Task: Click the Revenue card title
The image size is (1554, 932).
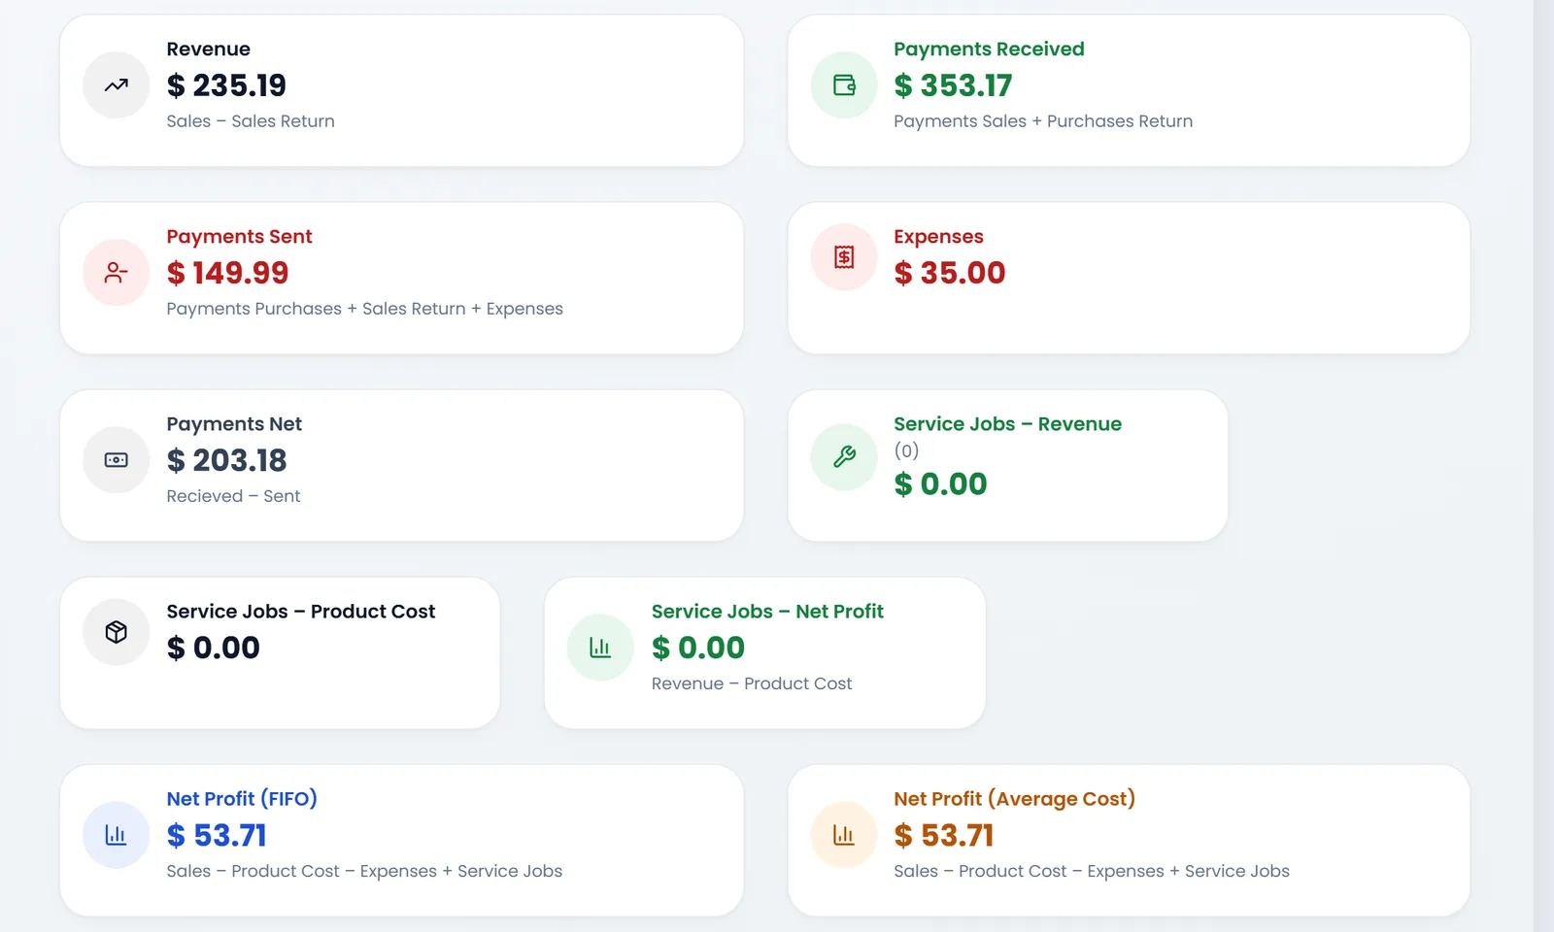Action: tap(208, 49)
